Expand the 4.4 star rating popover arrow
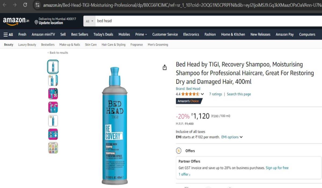322x188 pixels. [202, 94]
